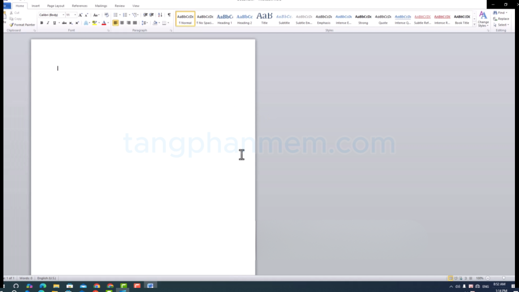This screenshot has height=292, width=519.
Task: Click the Decrease Indent icon
Action: coord(145,15)
